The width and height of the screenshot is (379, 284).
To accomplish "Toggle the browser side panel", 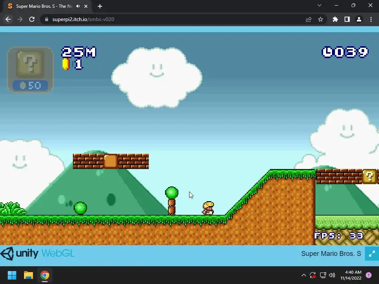I will 347,19.
